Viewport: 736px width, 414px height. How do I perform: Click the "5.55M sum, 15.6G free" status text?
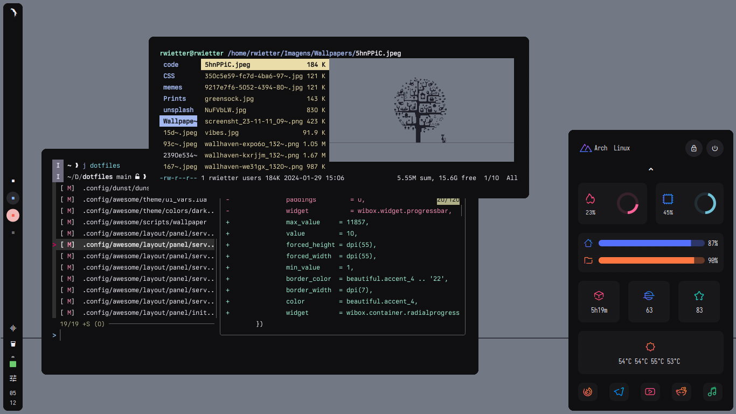(x=436, y=178)
